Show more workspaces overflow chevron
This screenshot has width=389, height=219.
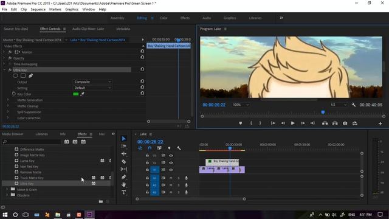point(281,18)
